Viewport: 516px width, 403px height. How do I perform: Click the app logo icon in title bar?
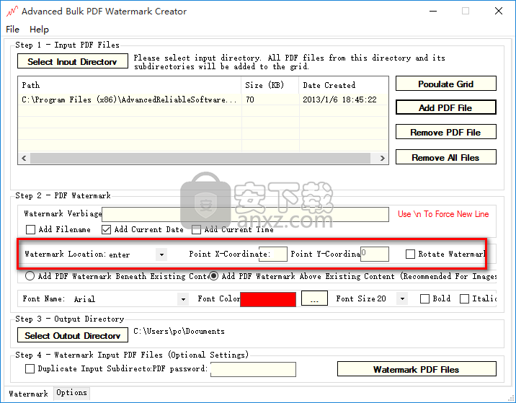tap(12, 11)
